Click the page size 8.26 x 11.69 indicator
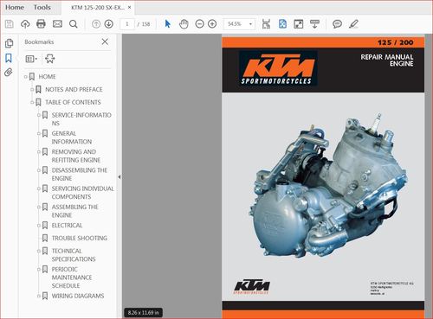Image resolution: width=433 pixels, height=319 pixels. [143, 312]
